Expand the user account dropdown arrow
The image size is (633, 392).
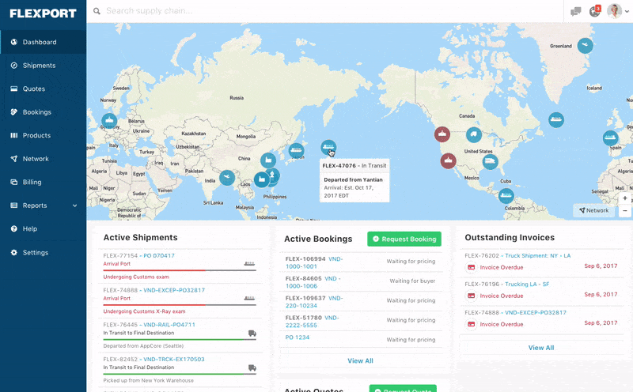point(627,11)
